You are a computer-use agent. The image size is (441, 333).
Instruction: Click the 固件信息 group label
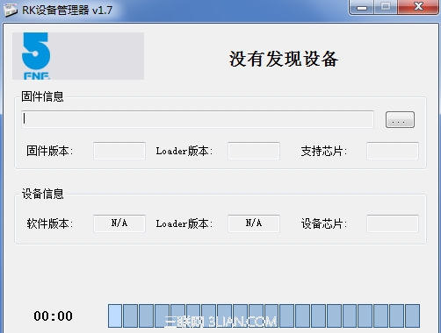tap(42, 96)
